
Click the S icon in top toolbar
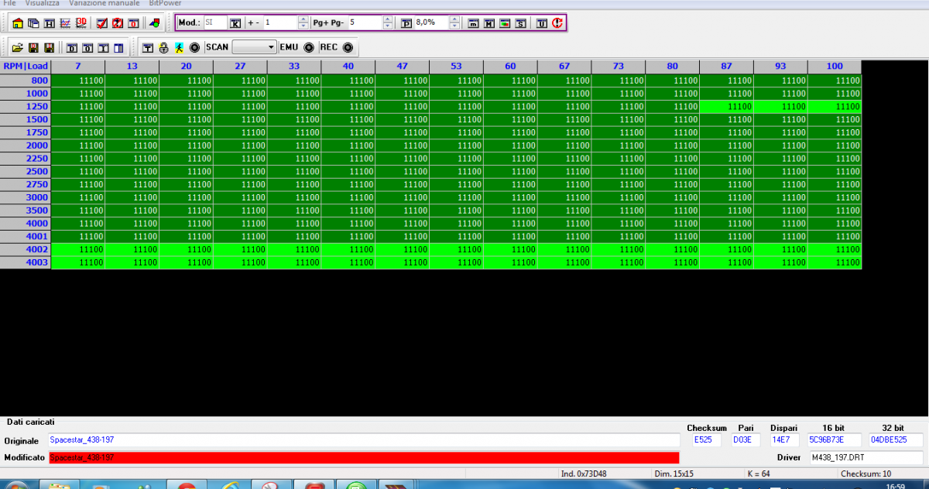[x=521, y=23]
